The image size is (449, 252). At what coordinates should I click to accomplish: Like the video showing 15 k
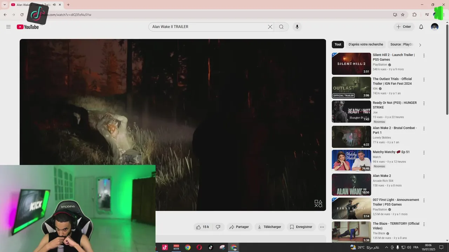click(x=202, y=227)
